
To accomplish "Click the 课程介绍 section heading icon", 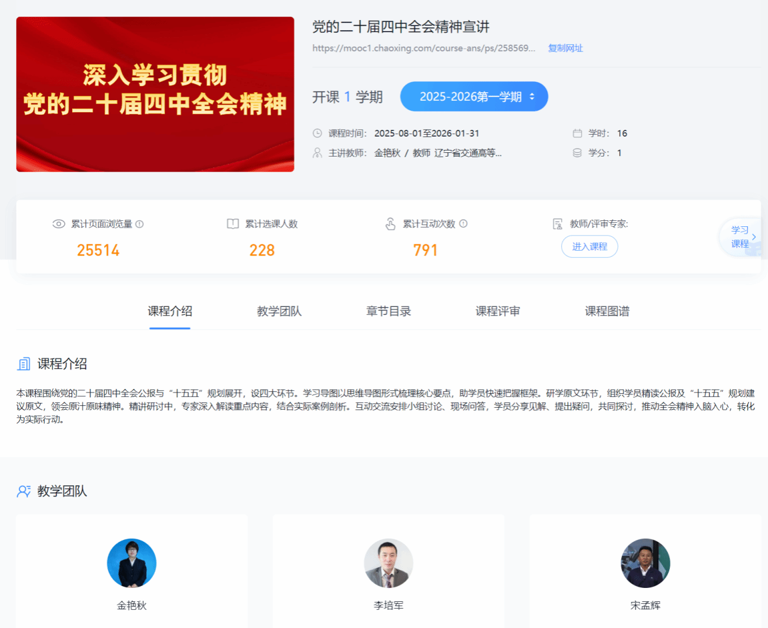I will 24,364.
